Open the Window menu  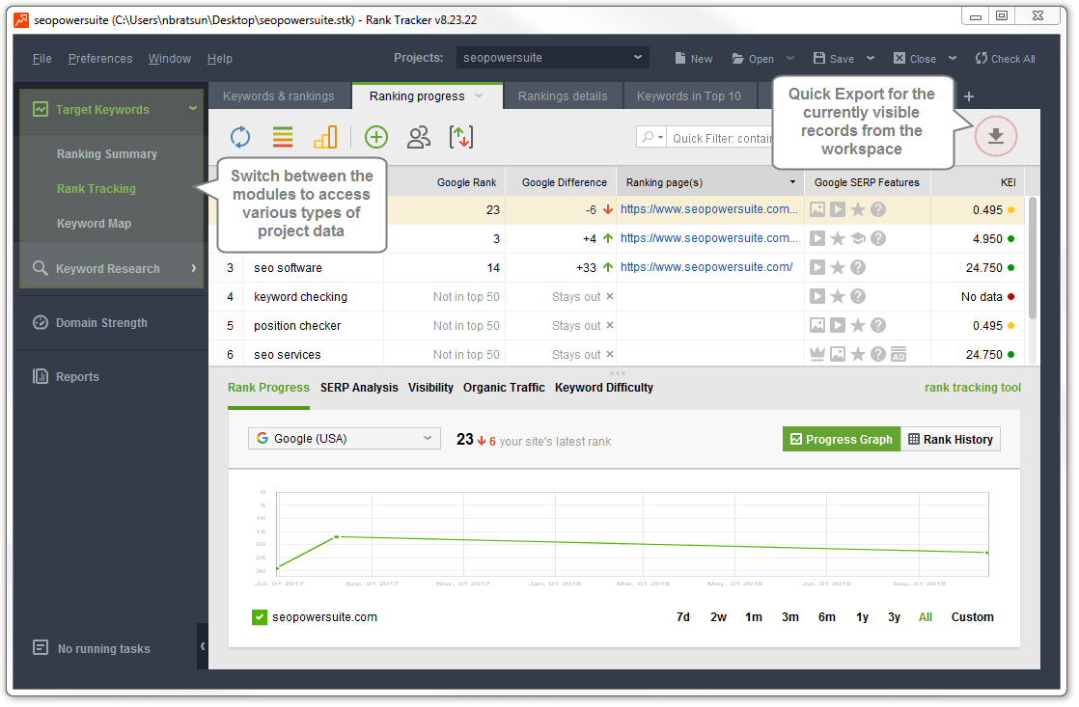[170, 59]
